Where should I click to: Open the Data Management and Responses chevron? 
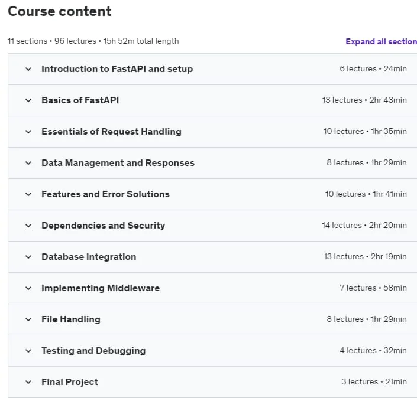click(x=28, y=164)
